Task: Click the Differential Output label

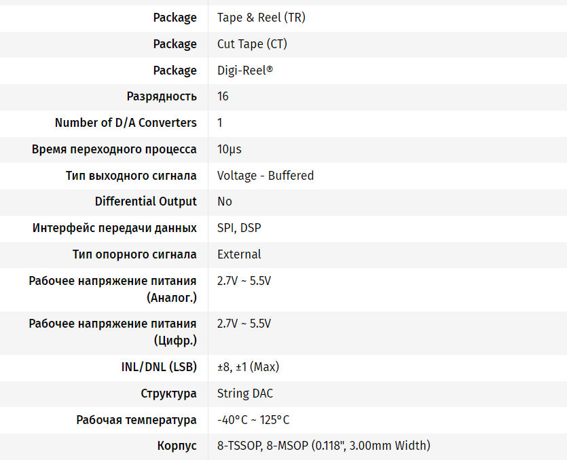Action: (x=145, y=202)
